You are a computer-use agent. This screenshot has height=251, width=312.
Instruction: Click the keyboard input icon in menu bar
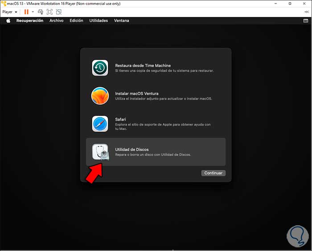[x=306, y=21]
